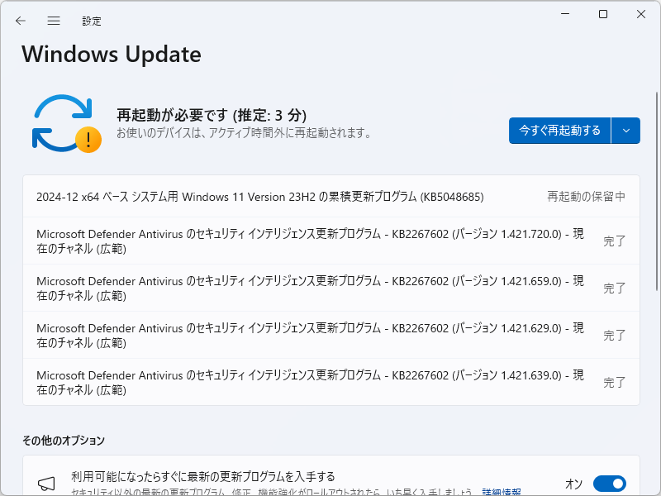
Task: Click the back arrow navigation icon
Action: 20,21
